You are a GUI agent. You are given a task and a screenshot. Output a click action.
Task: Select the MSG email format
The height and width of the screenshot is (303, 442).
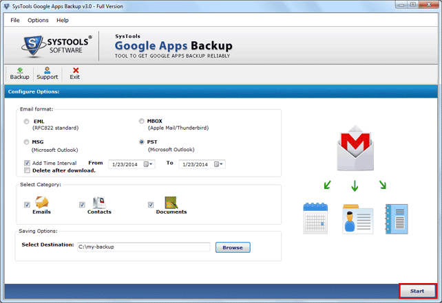[26, 142]
